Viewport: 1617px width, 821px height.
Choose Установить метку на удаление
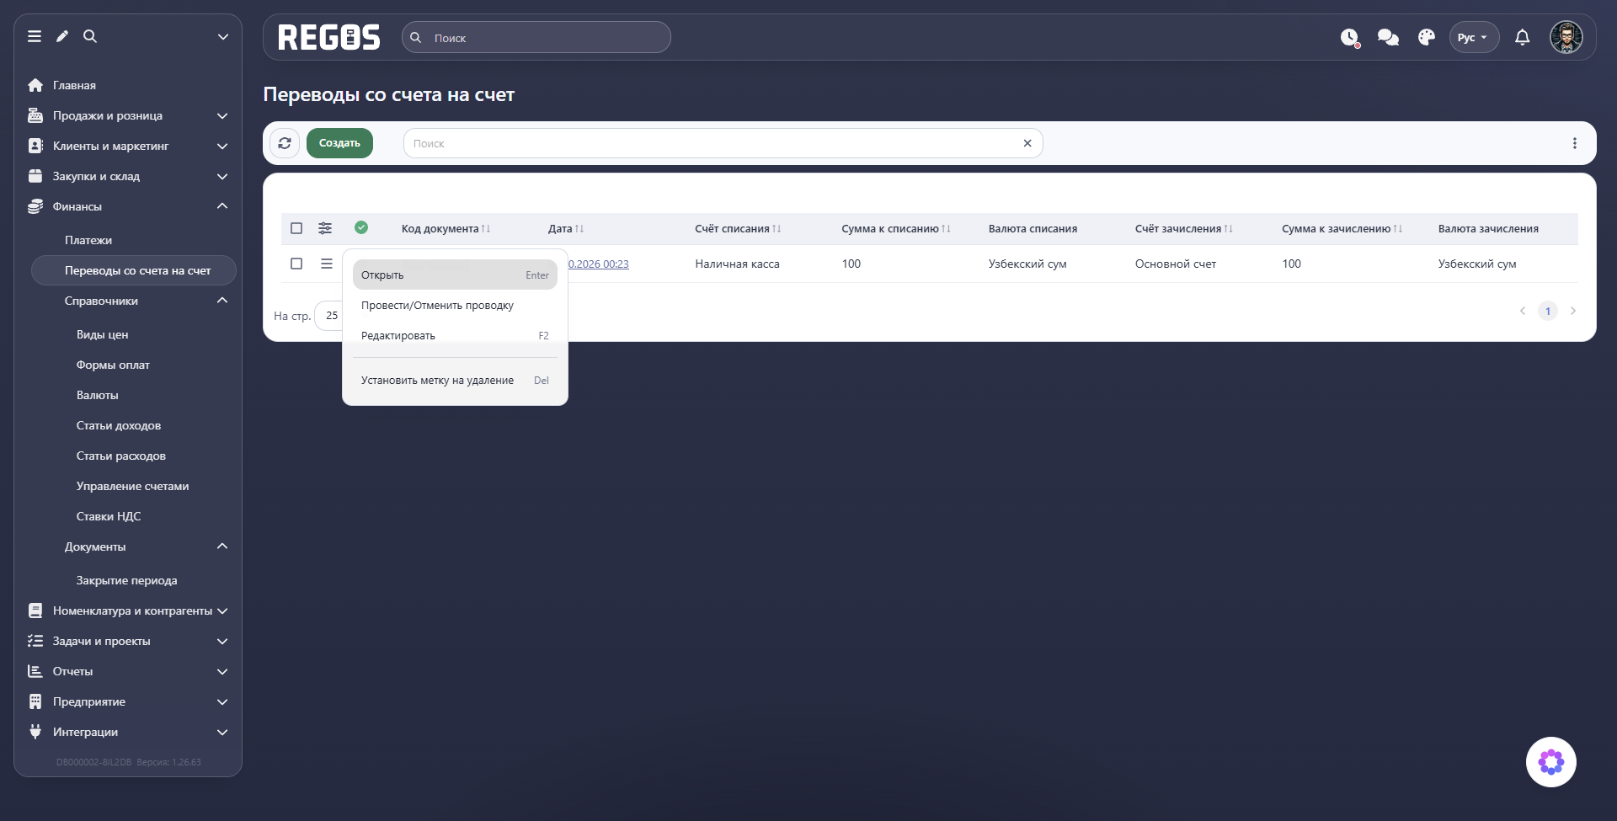pyautogui.click(x=455, y=381)
